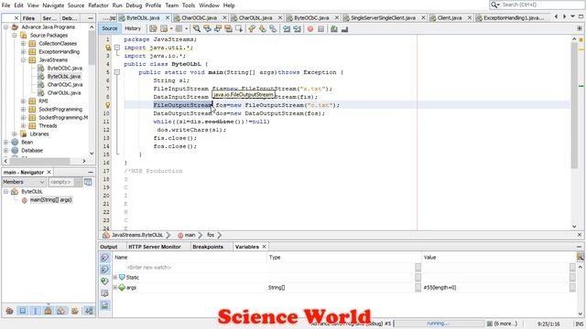The image size is (586, 329).
Task: Open the Refactor menu
Action: click(98, 5)
